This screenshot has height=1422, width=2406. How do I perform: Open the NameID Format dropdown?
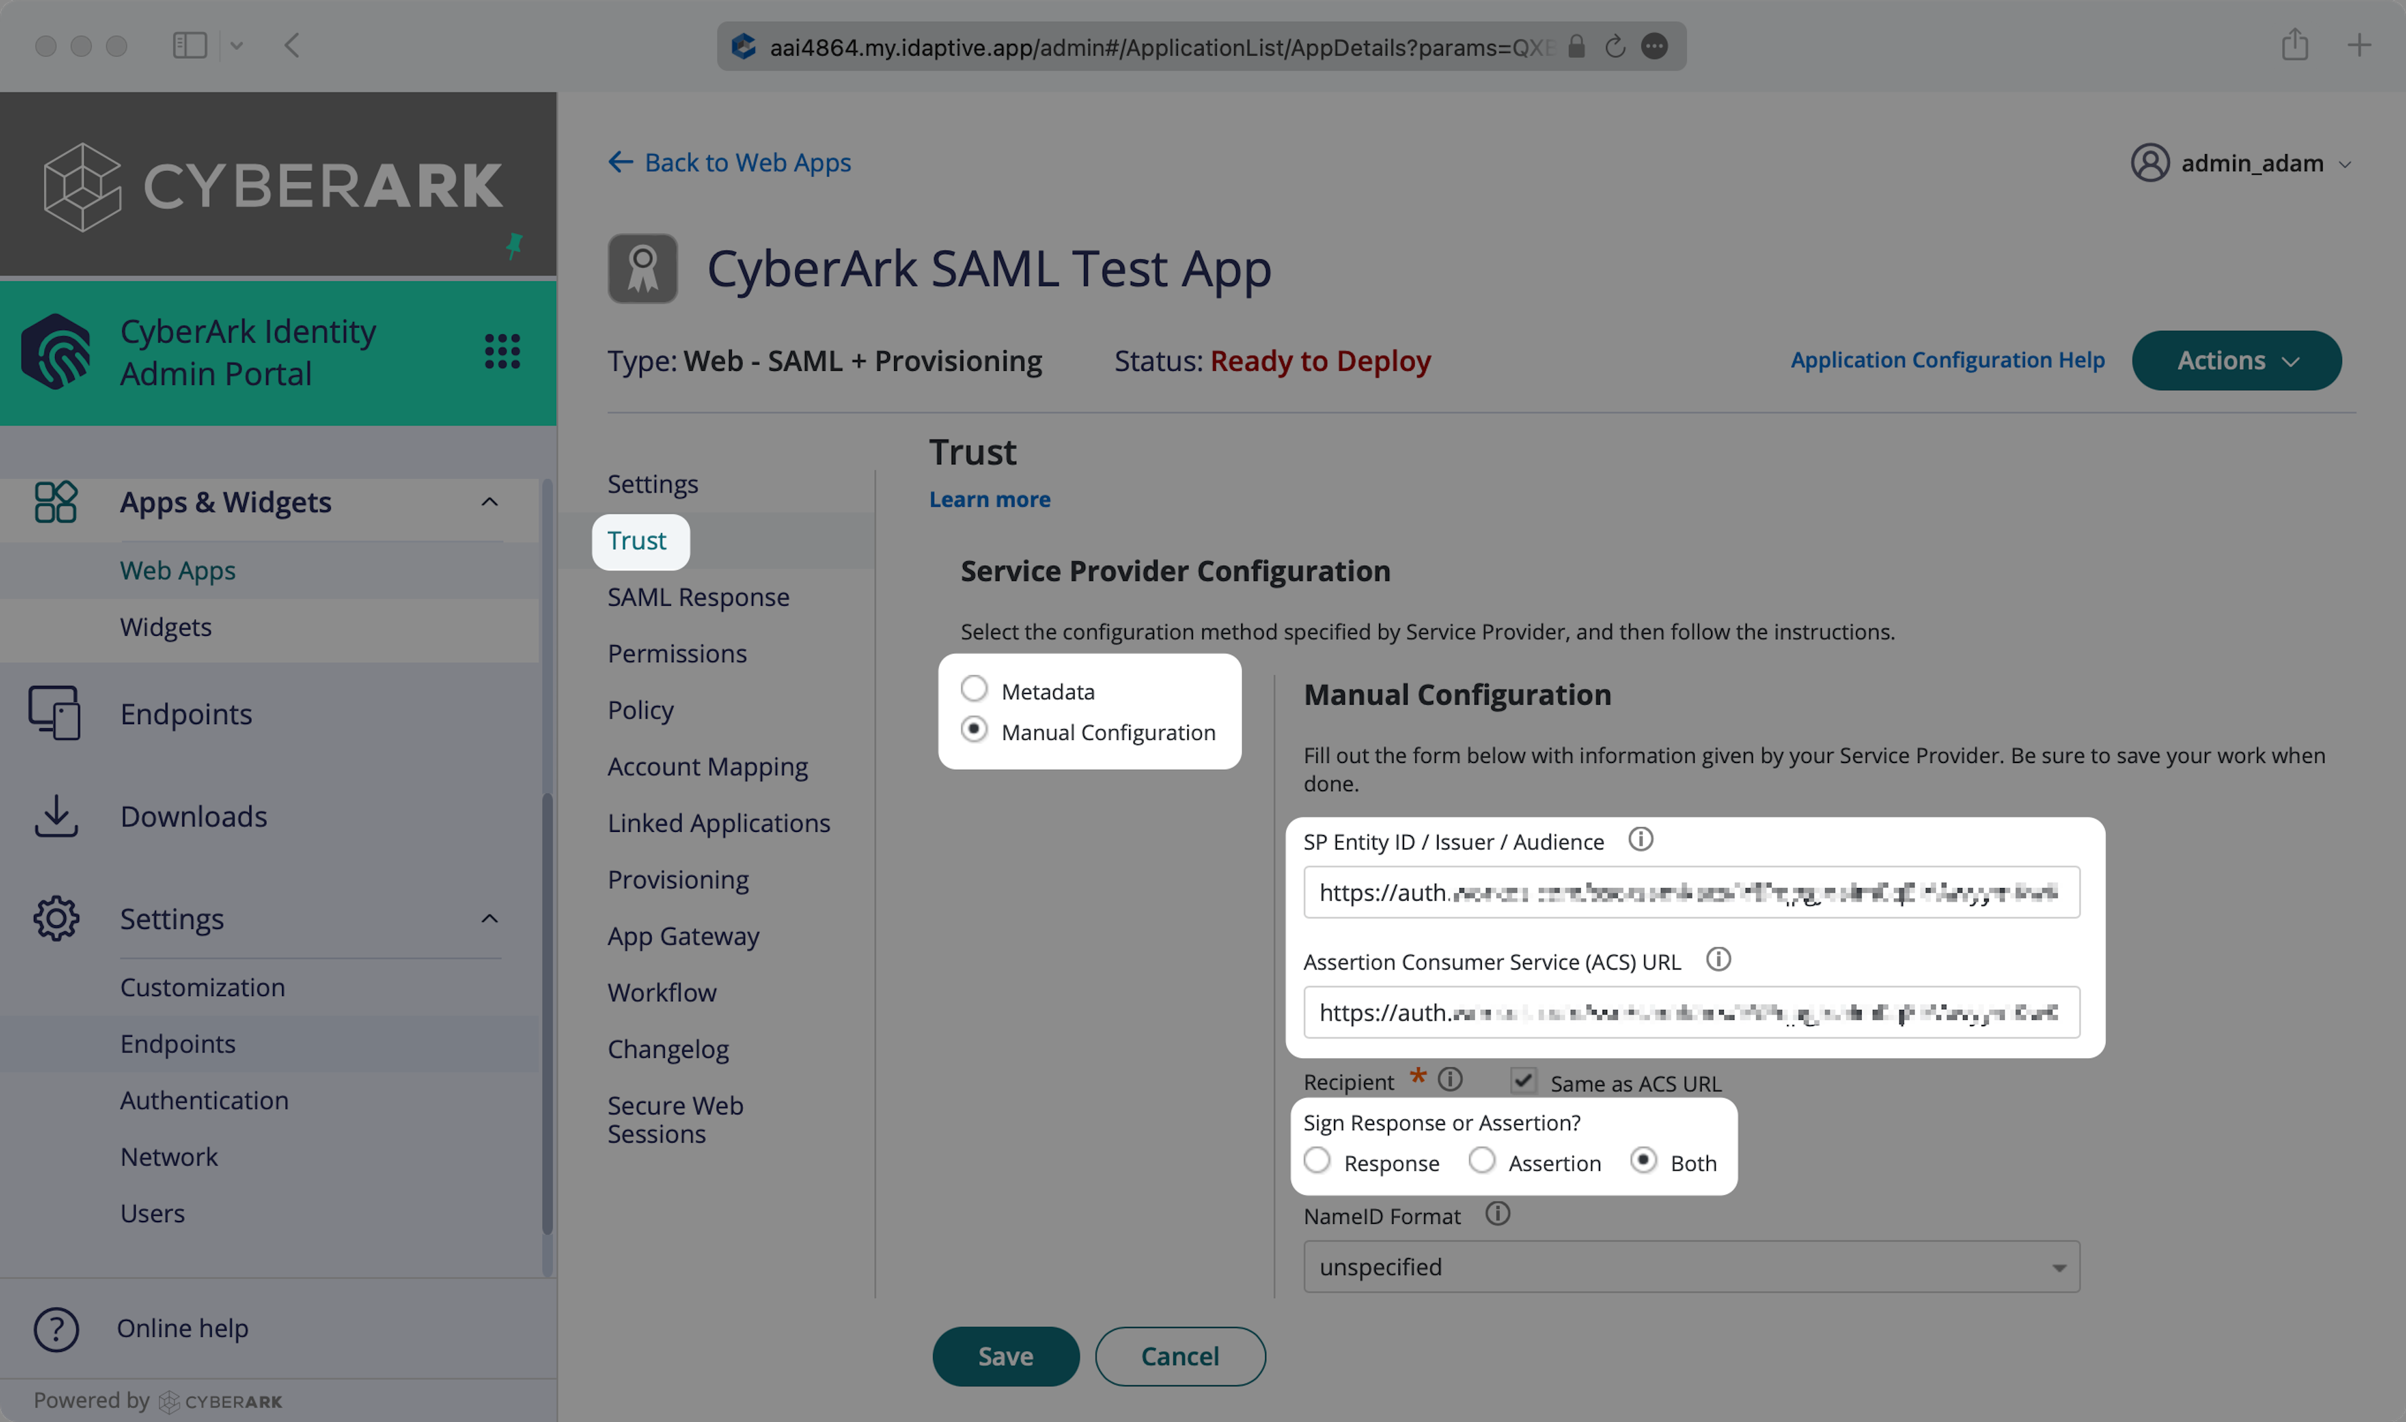click(x=1690, y=1267)
